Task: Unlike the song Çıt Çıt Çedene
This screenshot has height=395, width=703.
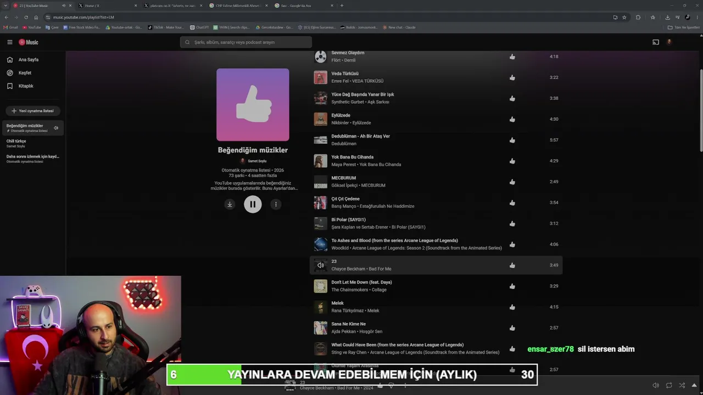Action: [x=512, y=202]
